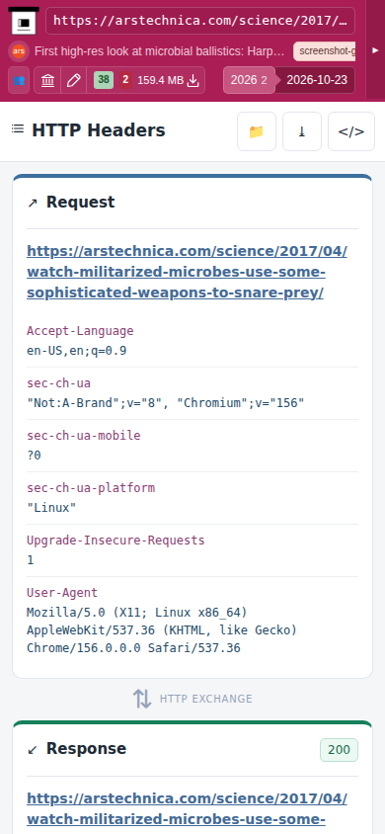
Task: Select the sec-ch-ua header name
Action: pyautogui.click(x=58, y=383)
